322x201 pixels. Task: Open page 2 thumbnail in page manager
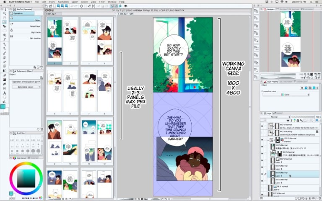[70, 41]
